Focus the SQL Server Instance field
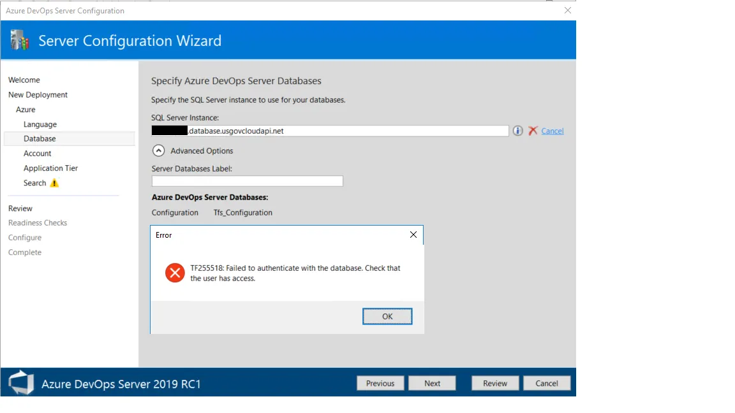 [x=330, y=131]
